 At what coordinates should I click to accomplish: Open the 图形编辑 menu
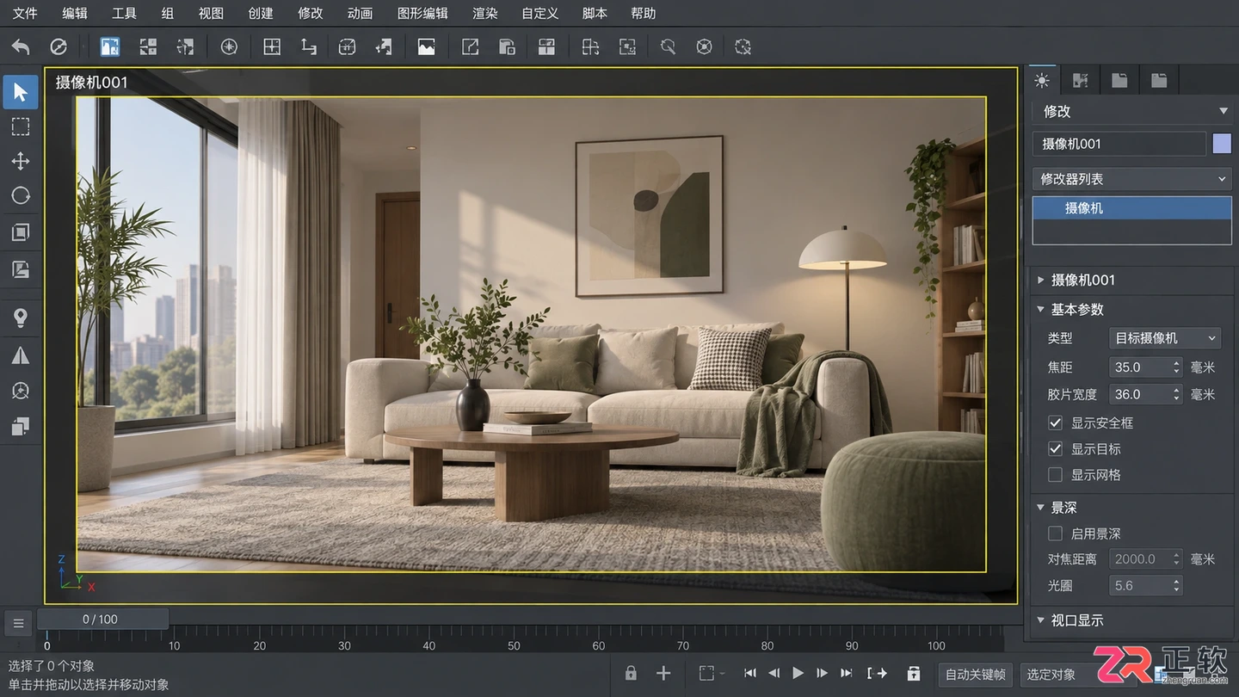coord(422,13)
